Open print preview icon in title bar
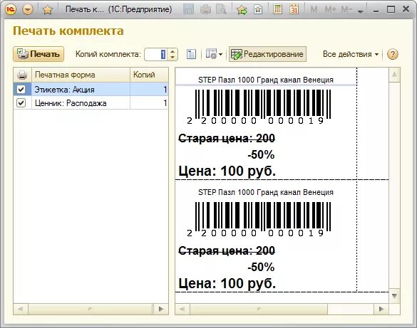Screen dimensions: 417x328 221,9
